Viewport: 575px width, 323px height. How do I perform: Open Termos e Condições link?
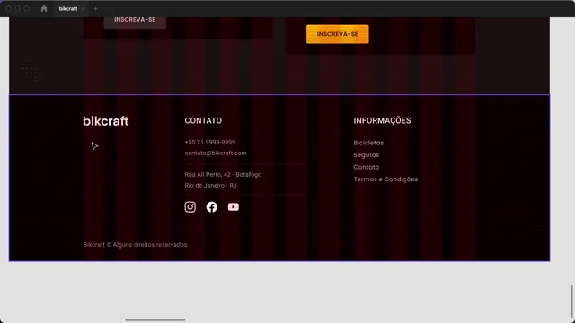385,179
